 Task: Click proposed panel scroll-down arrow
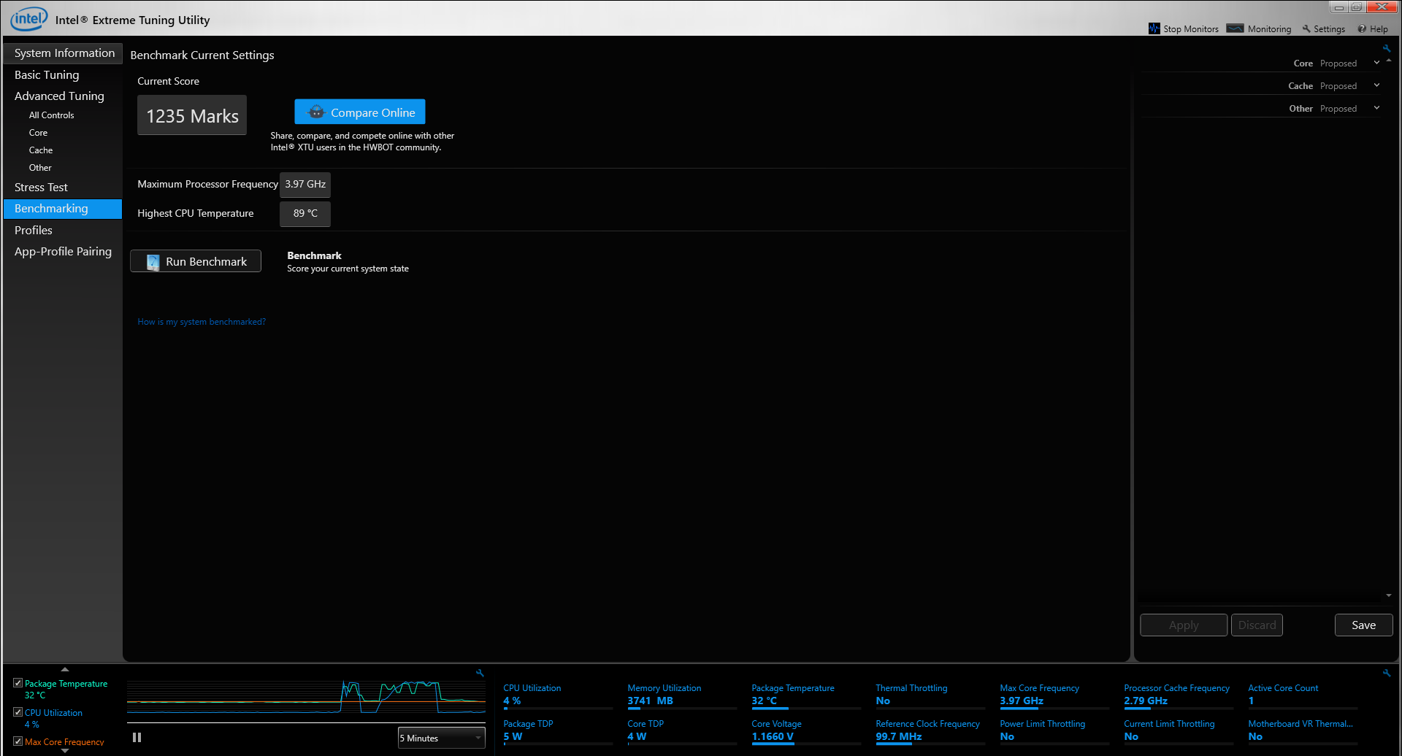1388,595
